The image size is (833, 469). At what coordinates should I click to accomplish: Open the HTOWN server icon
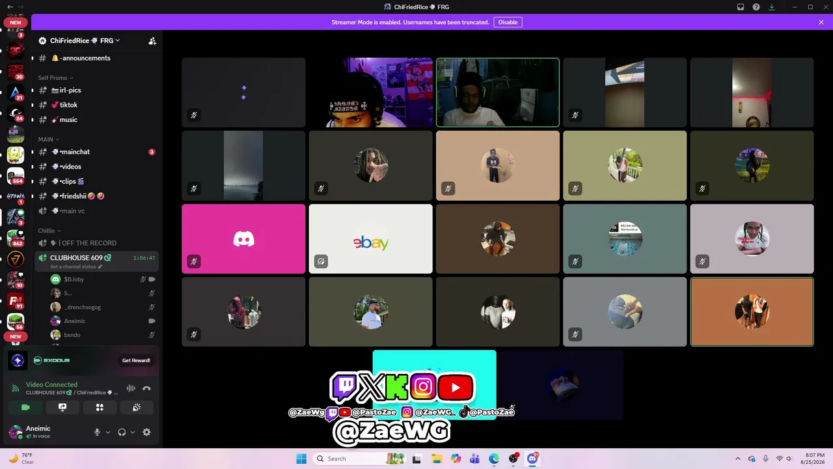point(16,196)
